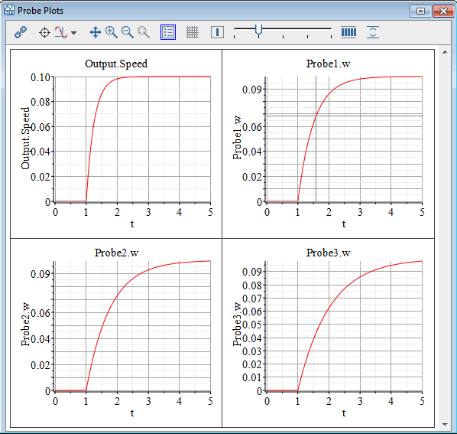The height and width of the screenshot is (434, 457).
Task: Toggle the legend display button
Action: coord(168,32)
